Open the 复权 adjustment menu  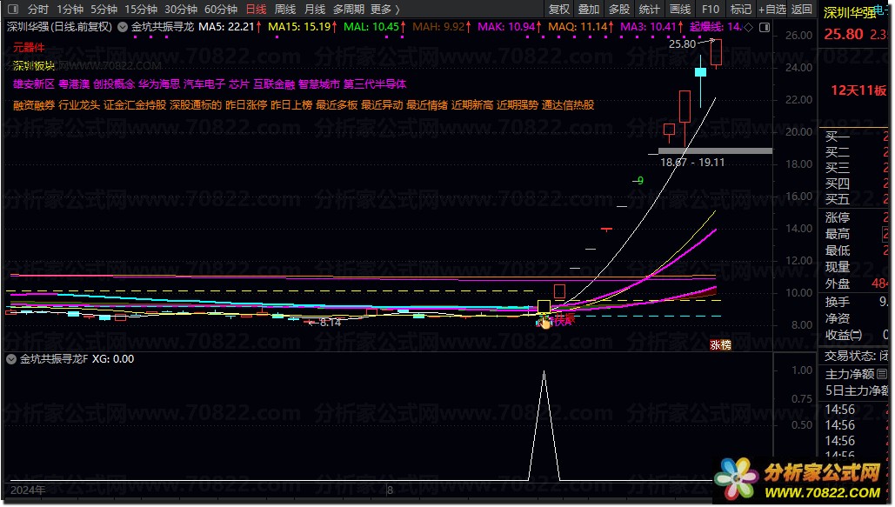pos(558,10)
